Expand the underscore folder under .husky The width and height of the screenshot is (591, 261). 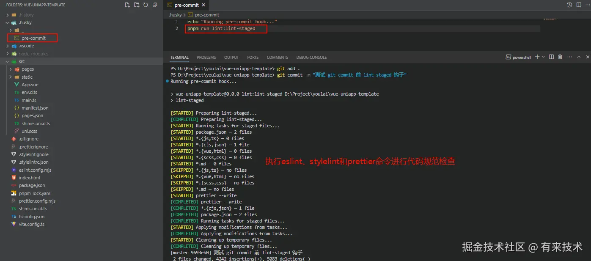tap(11, 30)
